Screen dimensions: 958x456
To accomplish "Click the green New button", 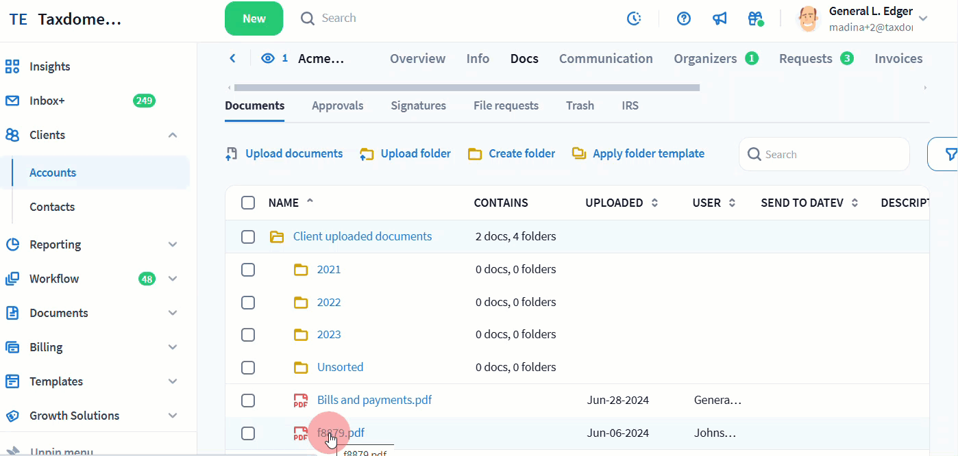I will [254, 18].
